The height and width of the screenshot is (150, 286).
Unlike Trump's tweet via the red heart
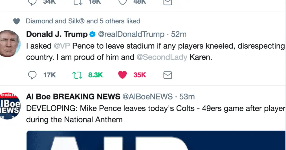122,75
